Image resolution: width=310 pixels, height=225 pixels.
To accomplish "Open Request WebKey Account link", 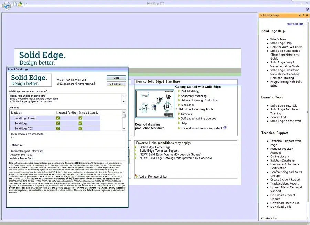I will pos(281,151).
